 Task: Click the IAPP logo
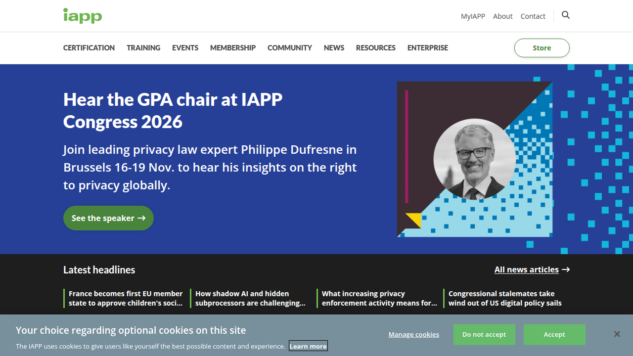coord(83,16)
